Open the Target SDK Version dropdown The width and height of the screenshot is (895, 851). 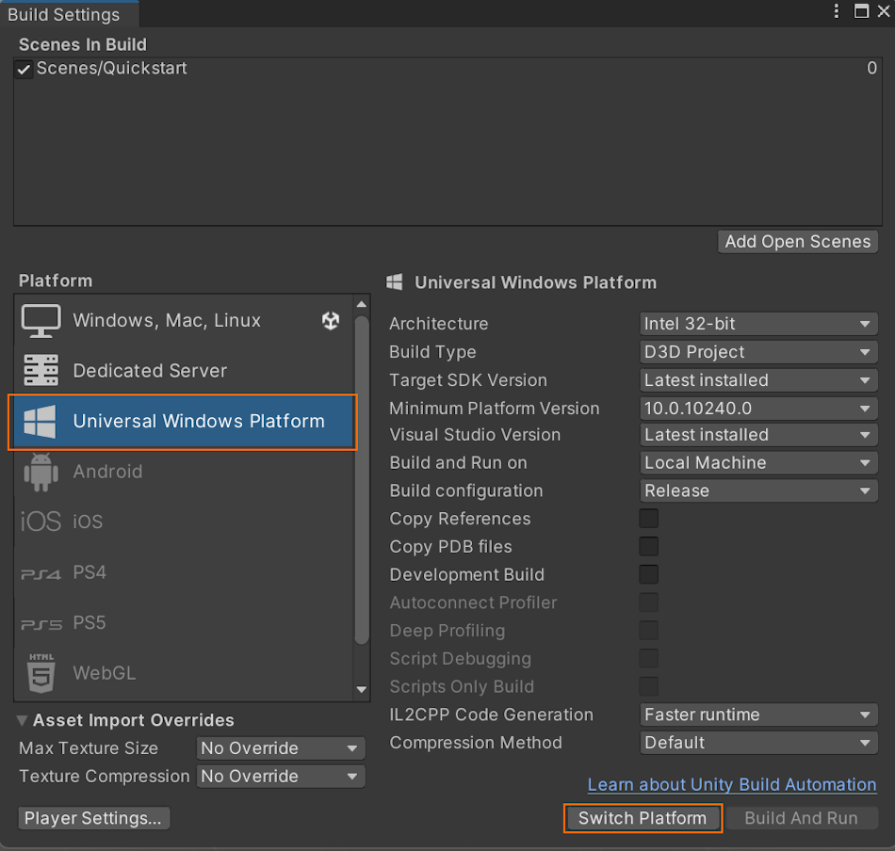pyautogui.click(x=758, y=380)
